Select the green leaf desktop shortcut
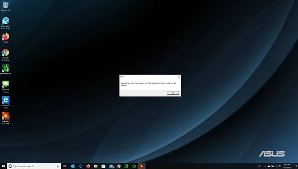Viewport: 298px width, 169px height. tap(5, 70)
